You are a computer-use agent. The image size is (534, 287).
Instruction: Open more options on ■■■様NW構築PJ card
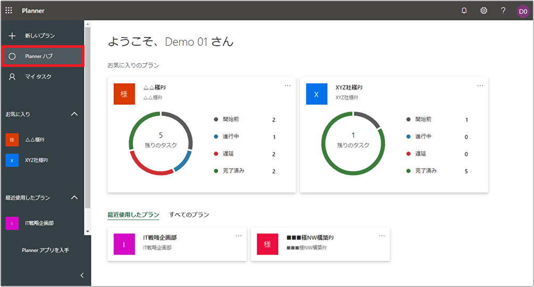[x=382, y=235]
